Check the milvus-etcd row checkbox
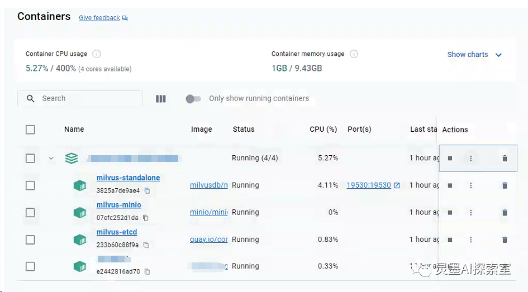This screenshot has height=292, width=528. tap(30, 240)
